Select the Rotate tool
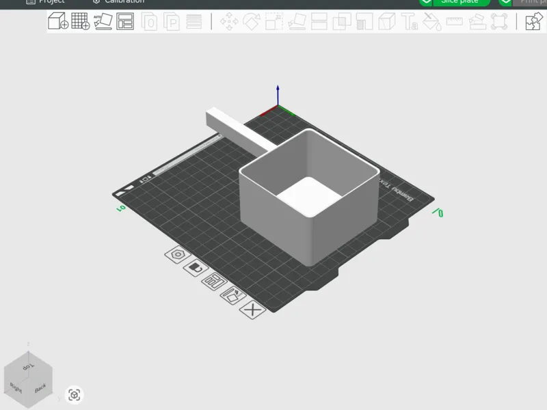The height and width of the screenshot is (410, 547). pyautogui.click(x=252, y=22)
